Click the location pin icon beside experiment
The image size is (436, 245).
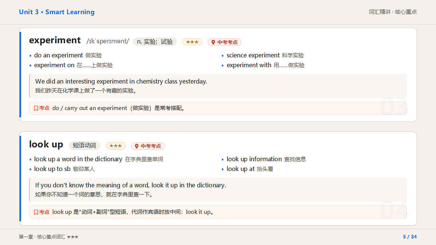pos(213,42)
